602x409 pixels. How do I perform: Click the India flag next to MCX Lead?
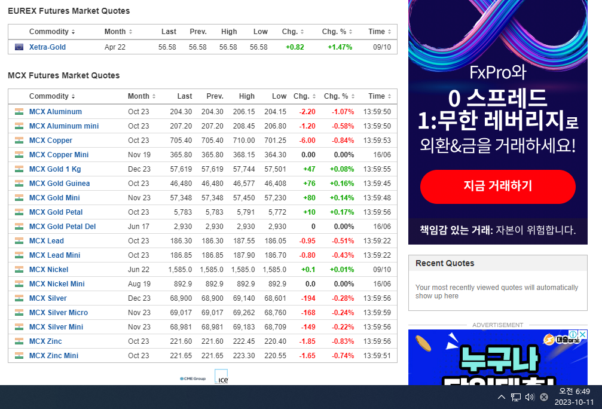(19, 241)
